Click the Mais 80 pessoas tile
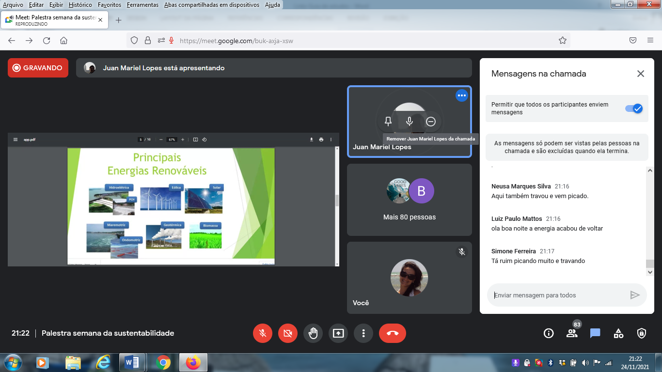This screenshot has width=662, height=372. [410, 200]
